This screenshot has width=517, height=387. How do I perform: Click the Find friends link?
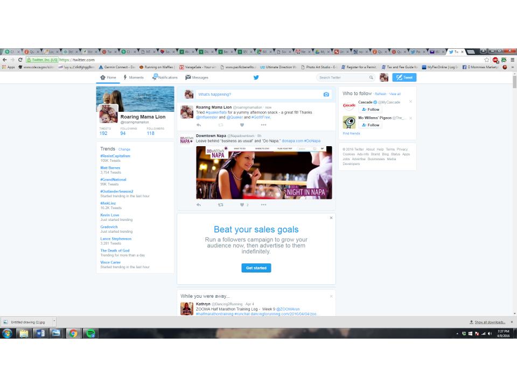pos(351,134)
